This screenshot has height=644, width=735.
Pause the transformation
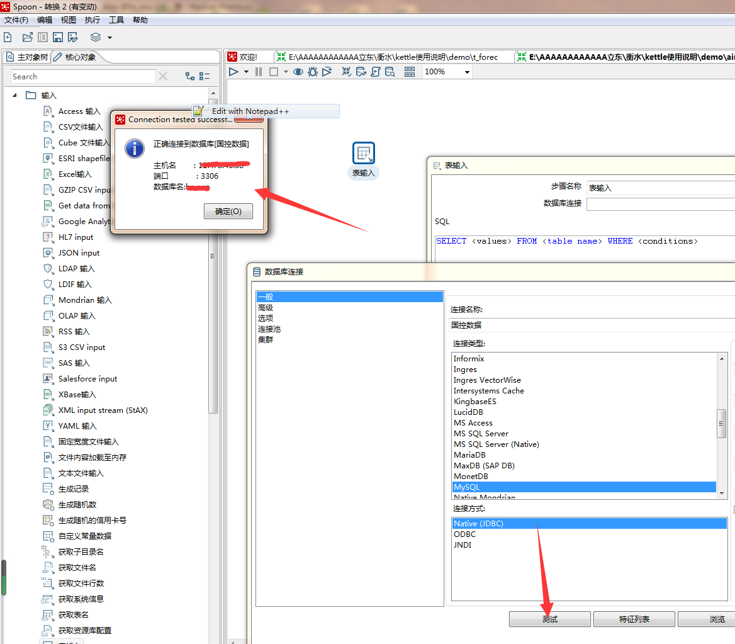[259, 72]
